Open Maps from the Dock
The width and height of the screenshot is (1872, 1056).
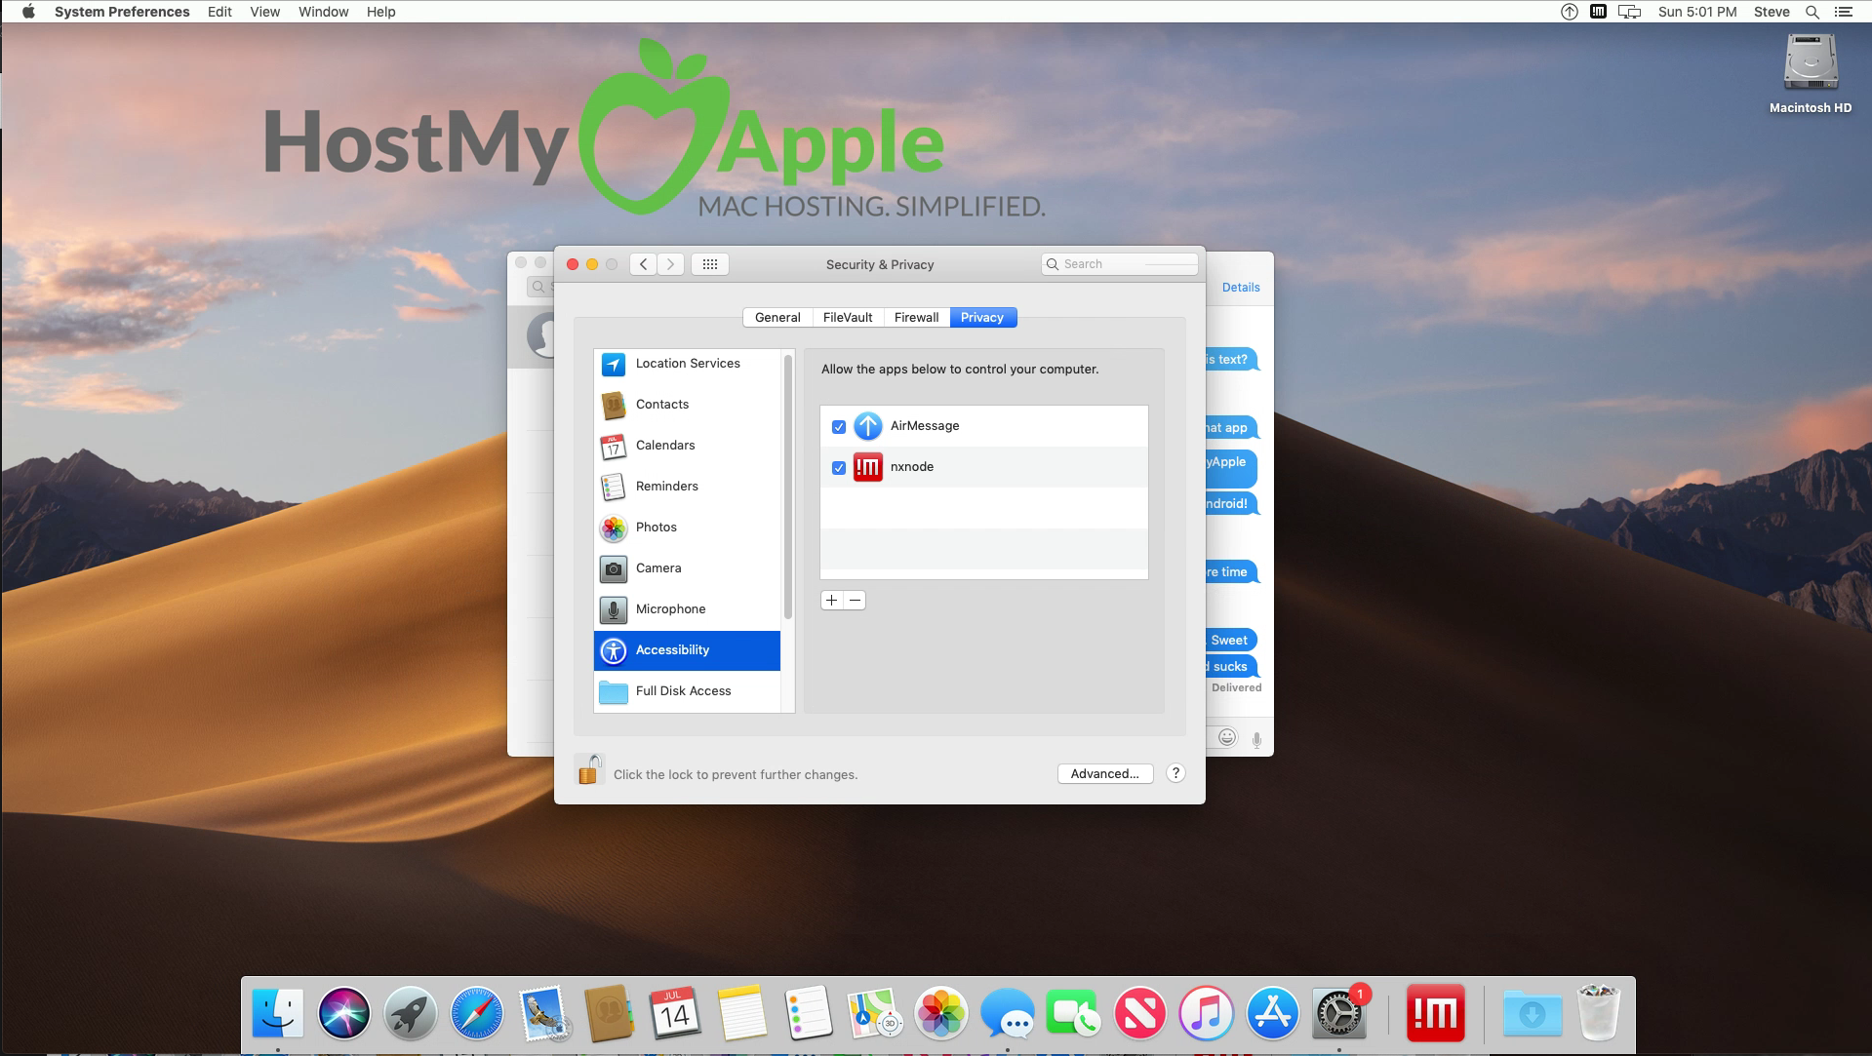click(x=875, y=1014)
